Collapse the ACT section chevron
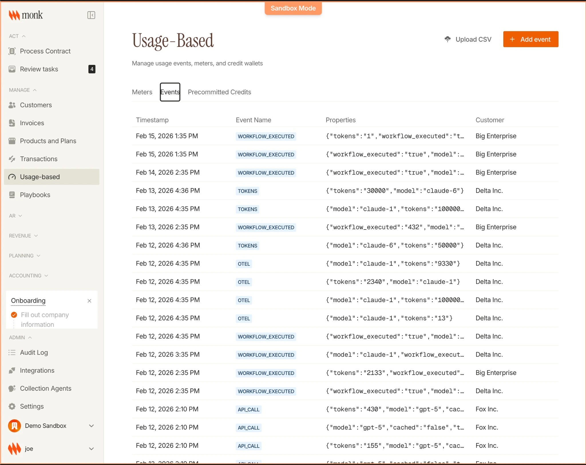Screen dimensions: 586x465 pyautogui.click(x=24, y=36)
